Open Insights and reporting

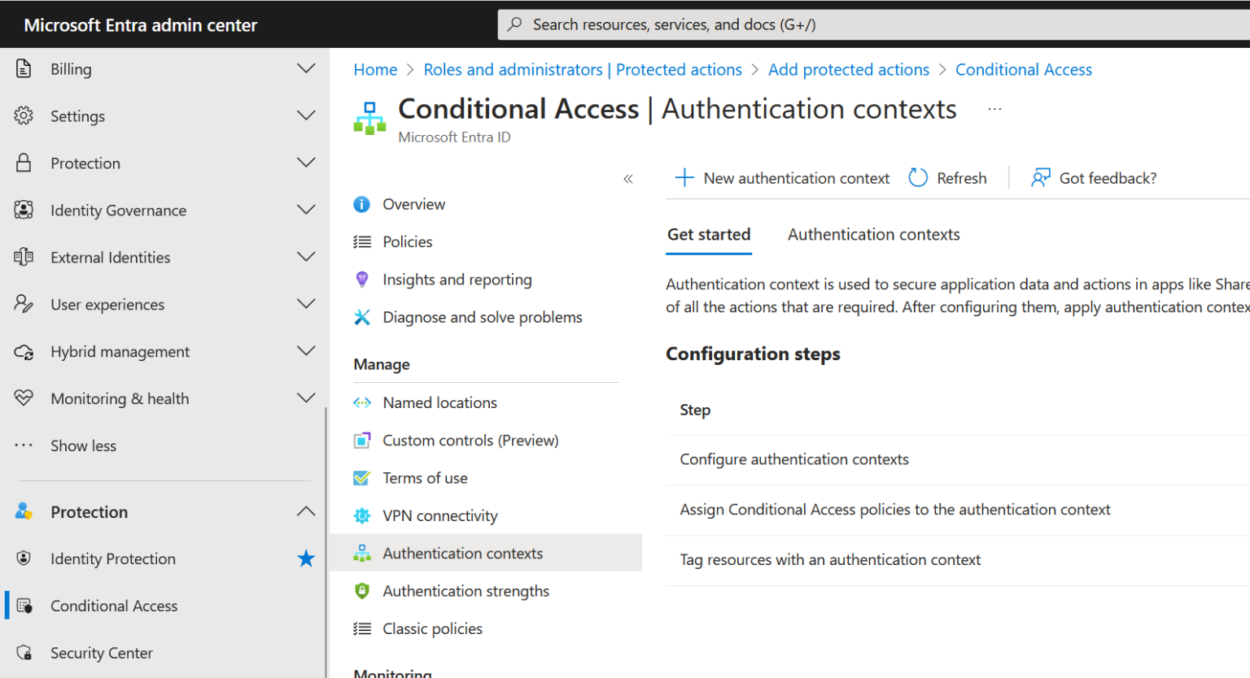457,279
